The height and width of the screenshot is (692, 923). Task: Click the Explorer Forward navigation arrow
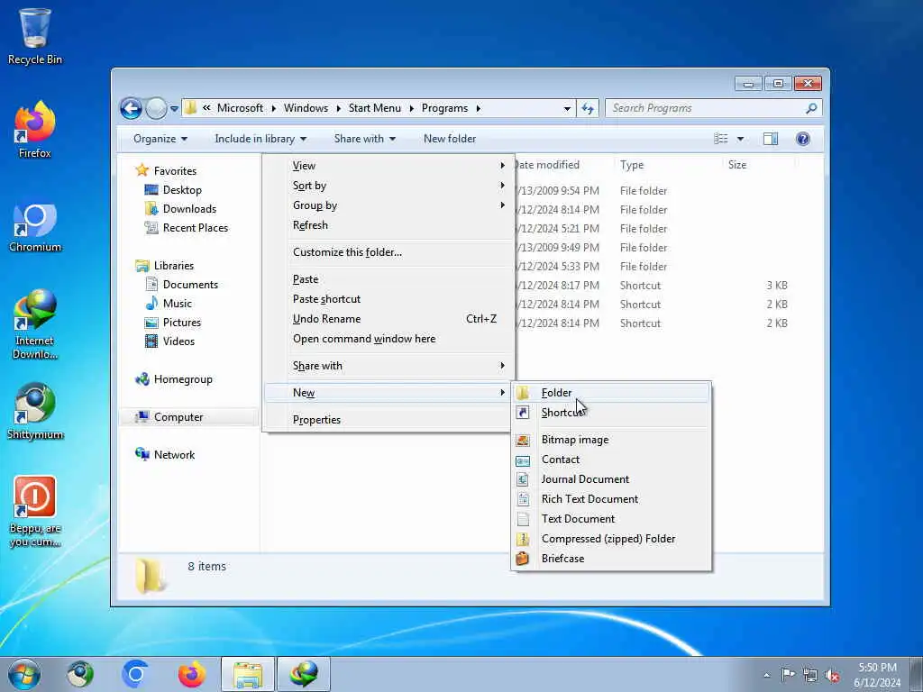(156, 108)
